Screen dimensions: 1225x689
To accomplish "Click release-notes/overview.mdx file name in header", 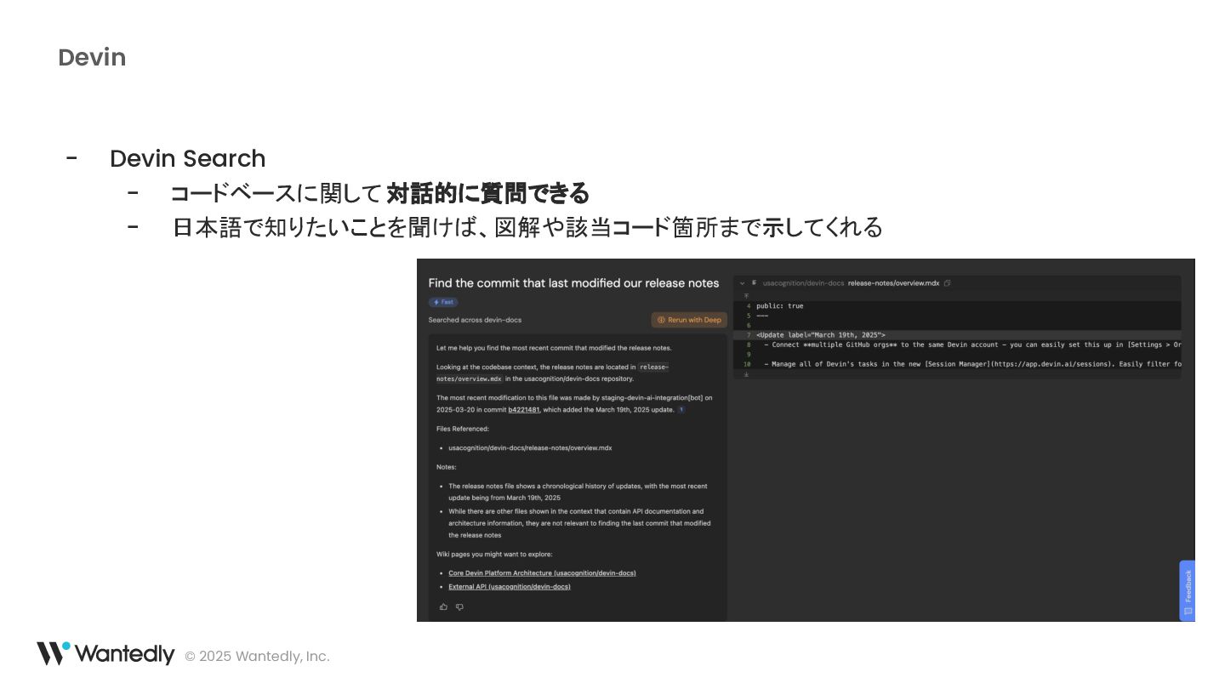I will pyautogui.click(x=893, y=283).
